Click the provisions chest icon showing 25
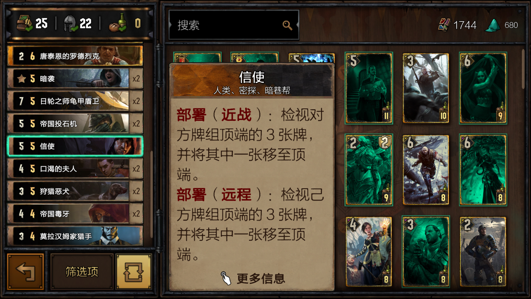 [x=25, y=23]
